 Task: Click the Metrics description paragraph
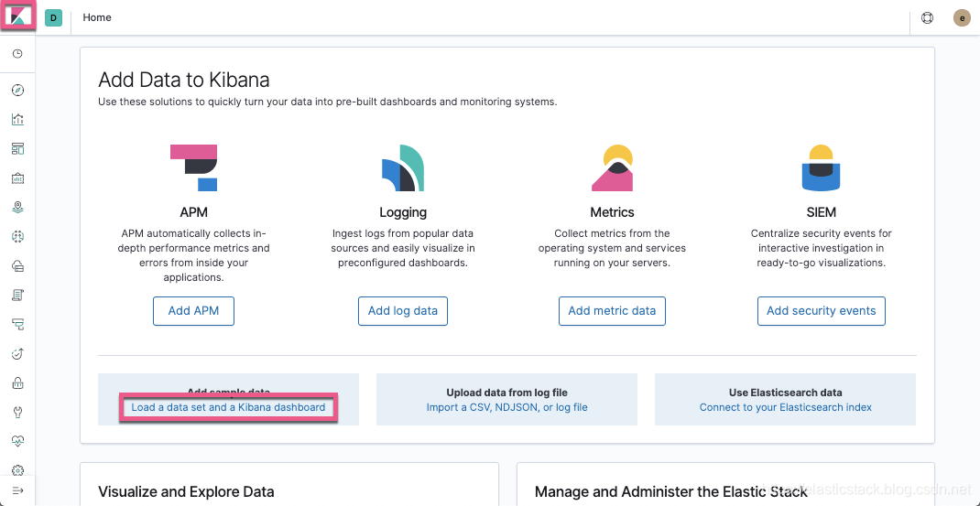[613, 248]
